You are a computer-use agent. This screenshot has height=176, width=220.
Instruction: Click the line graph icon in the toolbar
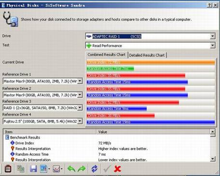56,169
